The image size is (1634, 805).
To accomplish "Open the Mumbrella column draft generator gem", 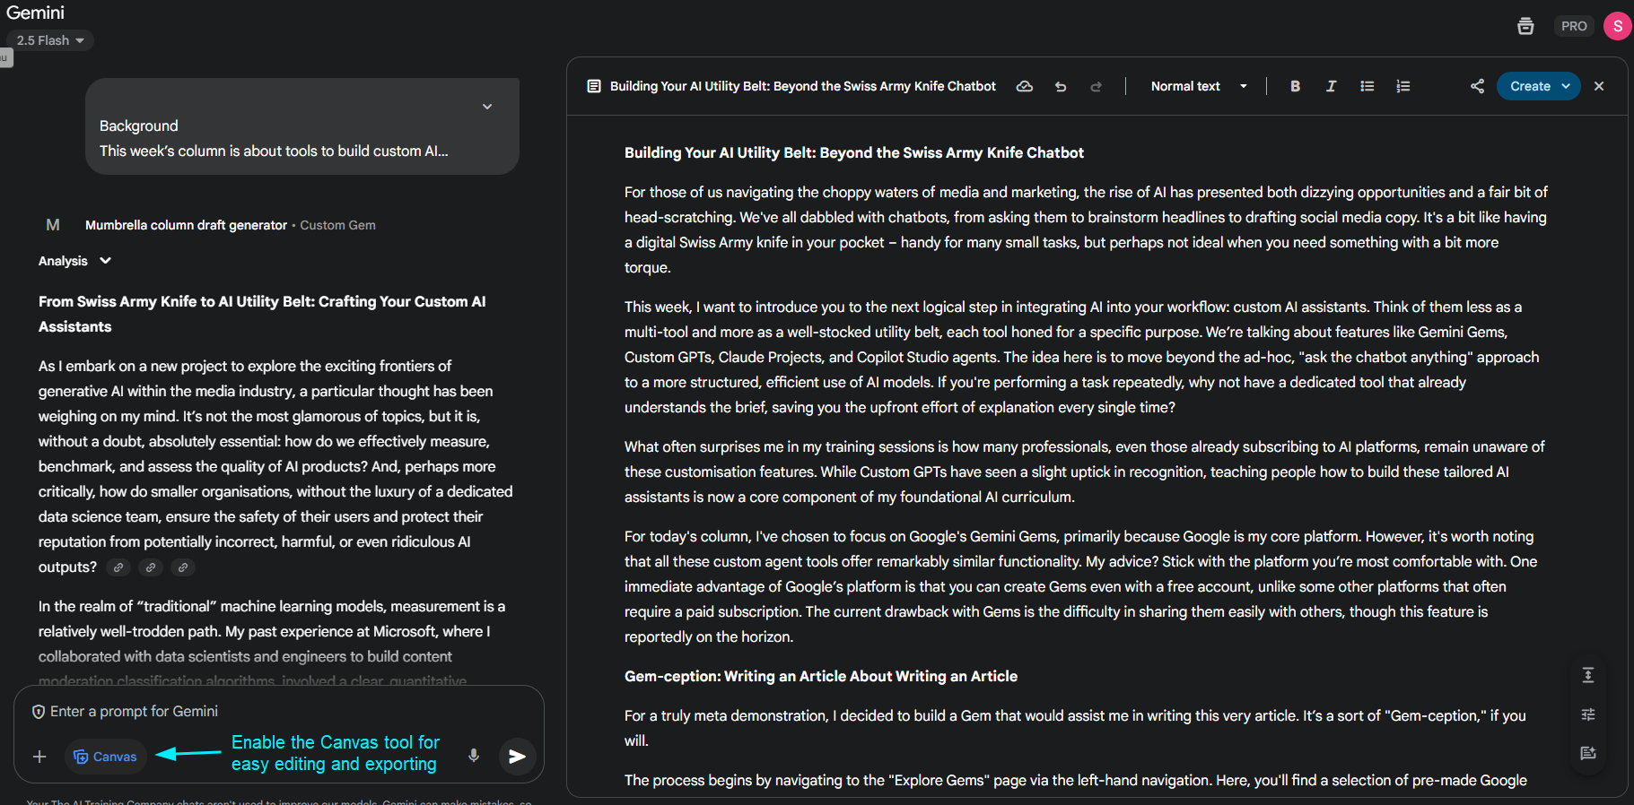I will coord(186,225).
